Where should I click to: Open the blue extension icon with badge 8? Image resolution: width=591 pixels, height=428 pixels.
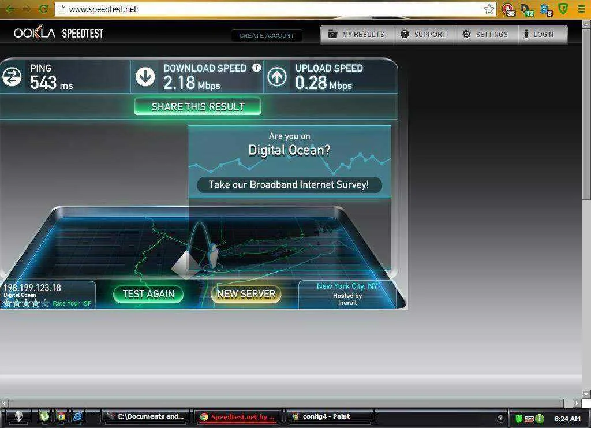click(546, 10)
